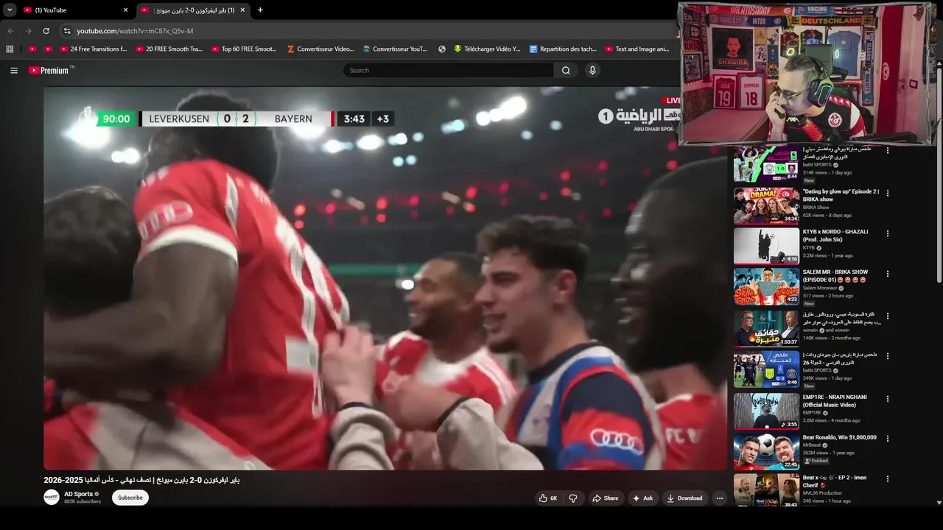
Task: Open beIN SPORTS 8:44 highlights thumbnail
Action: pos(766,163)
